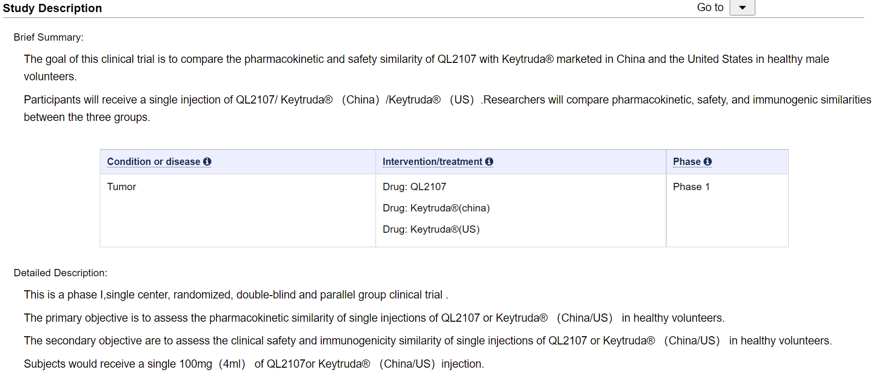Click the Phase 1 table value
The height and width of the screenshot is (373, 875).
click(x=691, y=187)
